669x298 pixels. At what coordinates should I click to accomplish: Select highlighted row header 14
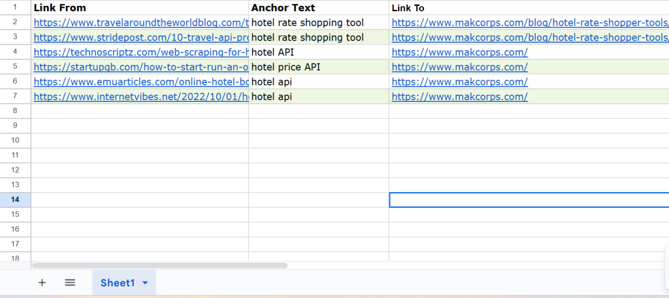point(16,200)
